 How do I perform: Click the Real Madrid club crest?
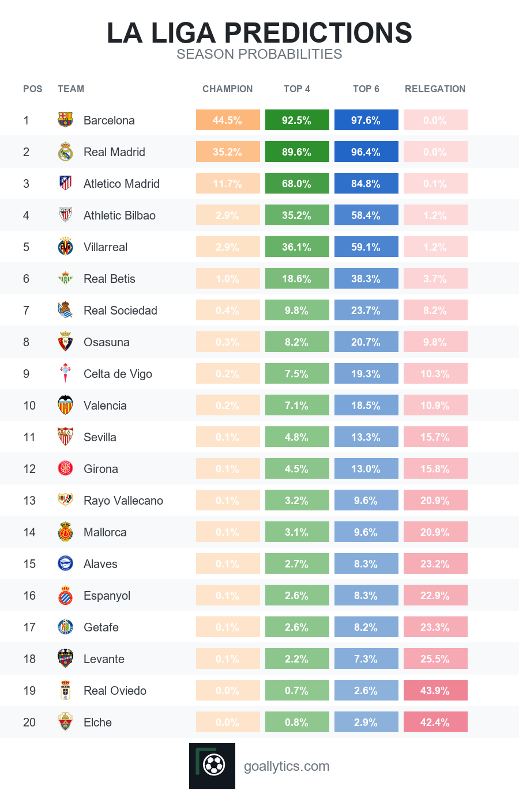66,152
